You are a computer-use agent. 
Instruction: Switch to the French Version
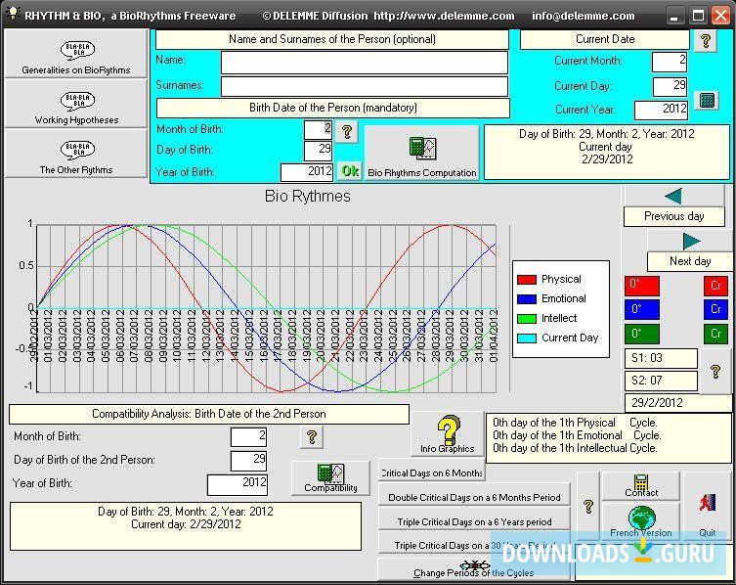[641, 520]
